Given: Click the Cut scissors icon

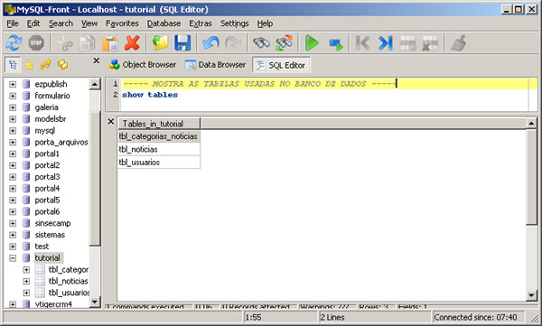Looking at the screenshot, I should (65, 43).
